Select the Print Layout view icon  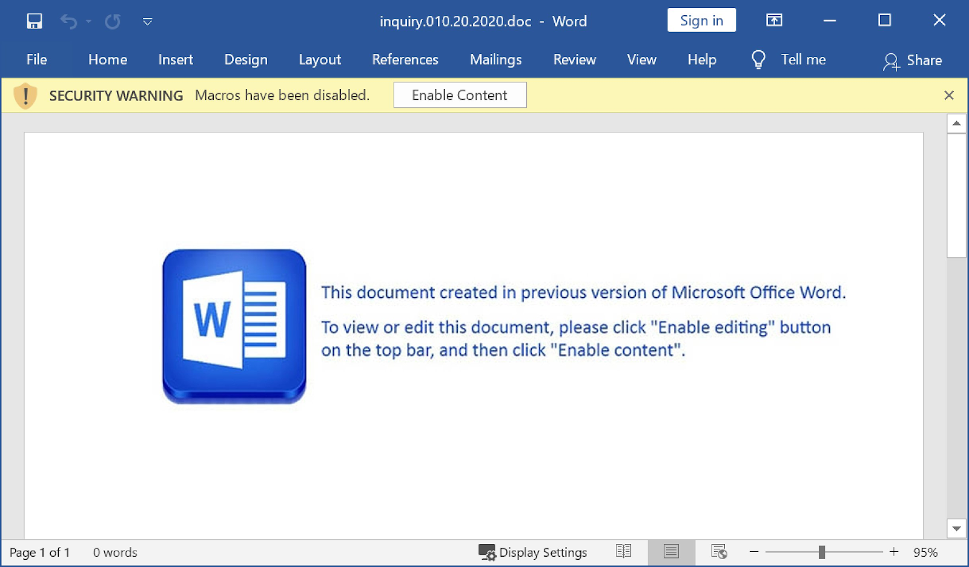tap(671, 551)
